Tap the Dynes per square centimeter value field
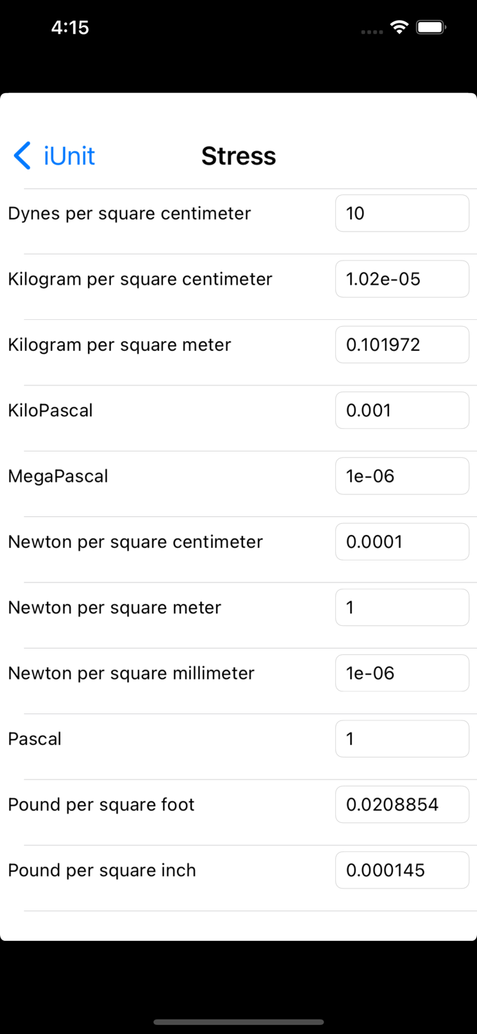The image size is (477, 1034). click(402, 213)
